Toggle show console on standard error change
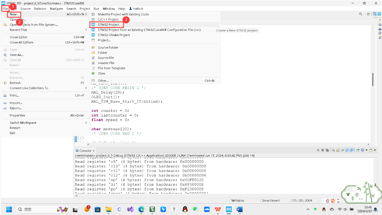This screenshot has width=382, height=215. (x=352, y=150)
